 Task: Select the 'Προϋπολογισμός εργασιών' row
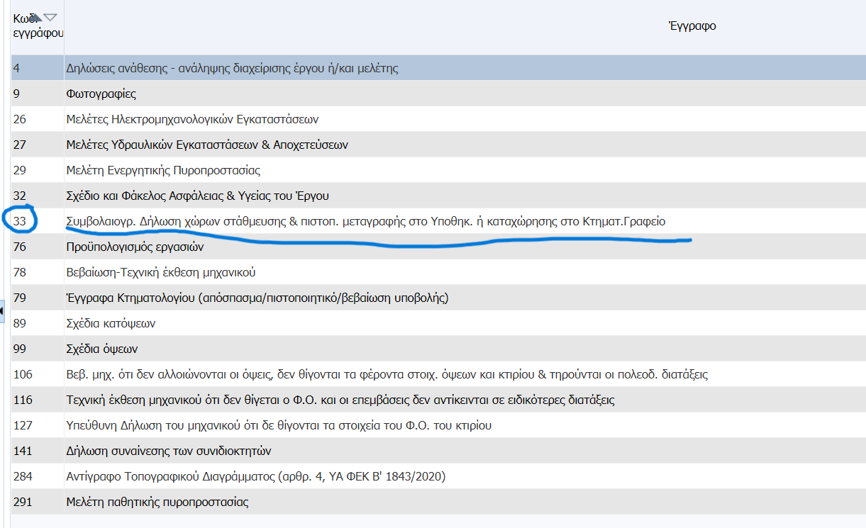coord(134,247)
